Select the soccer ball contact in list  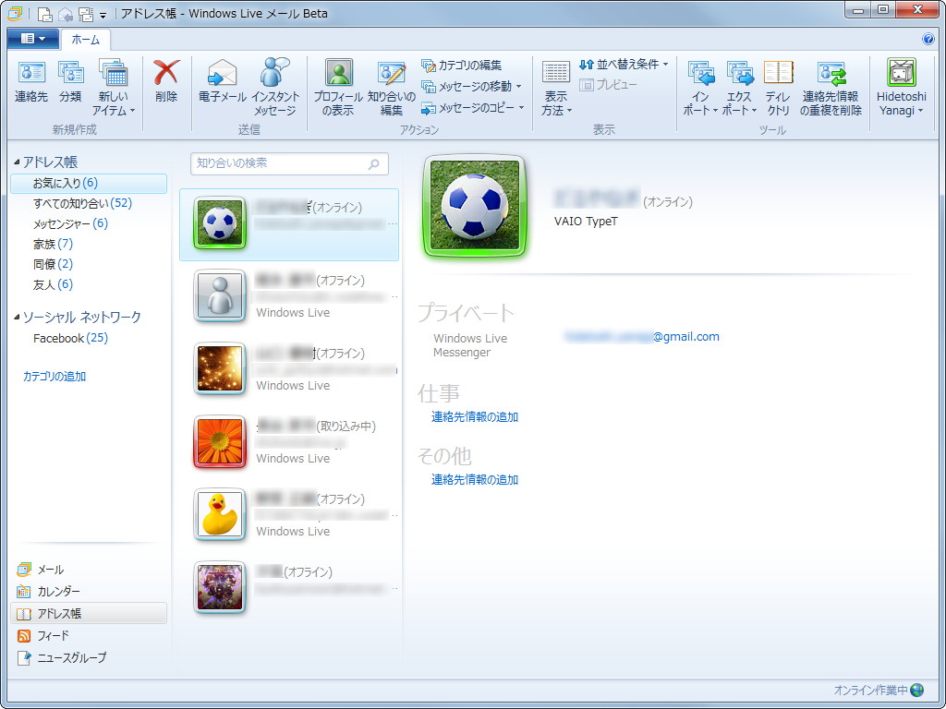pyautogui.click(x=289, y=225)
